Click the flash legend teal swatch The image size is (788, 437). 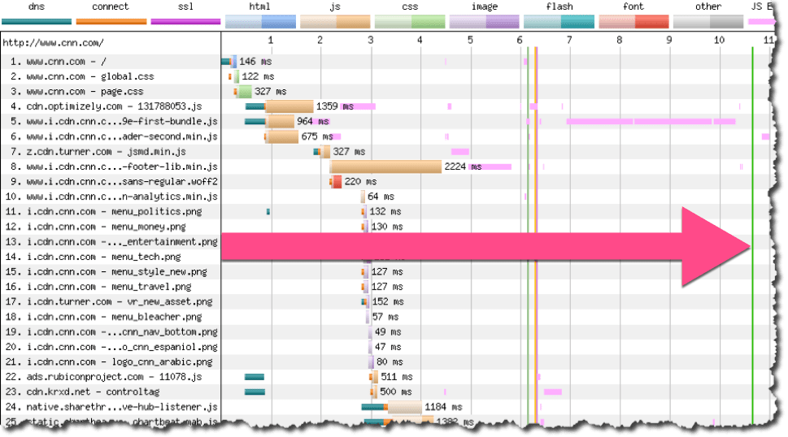(x=559, y=21)
